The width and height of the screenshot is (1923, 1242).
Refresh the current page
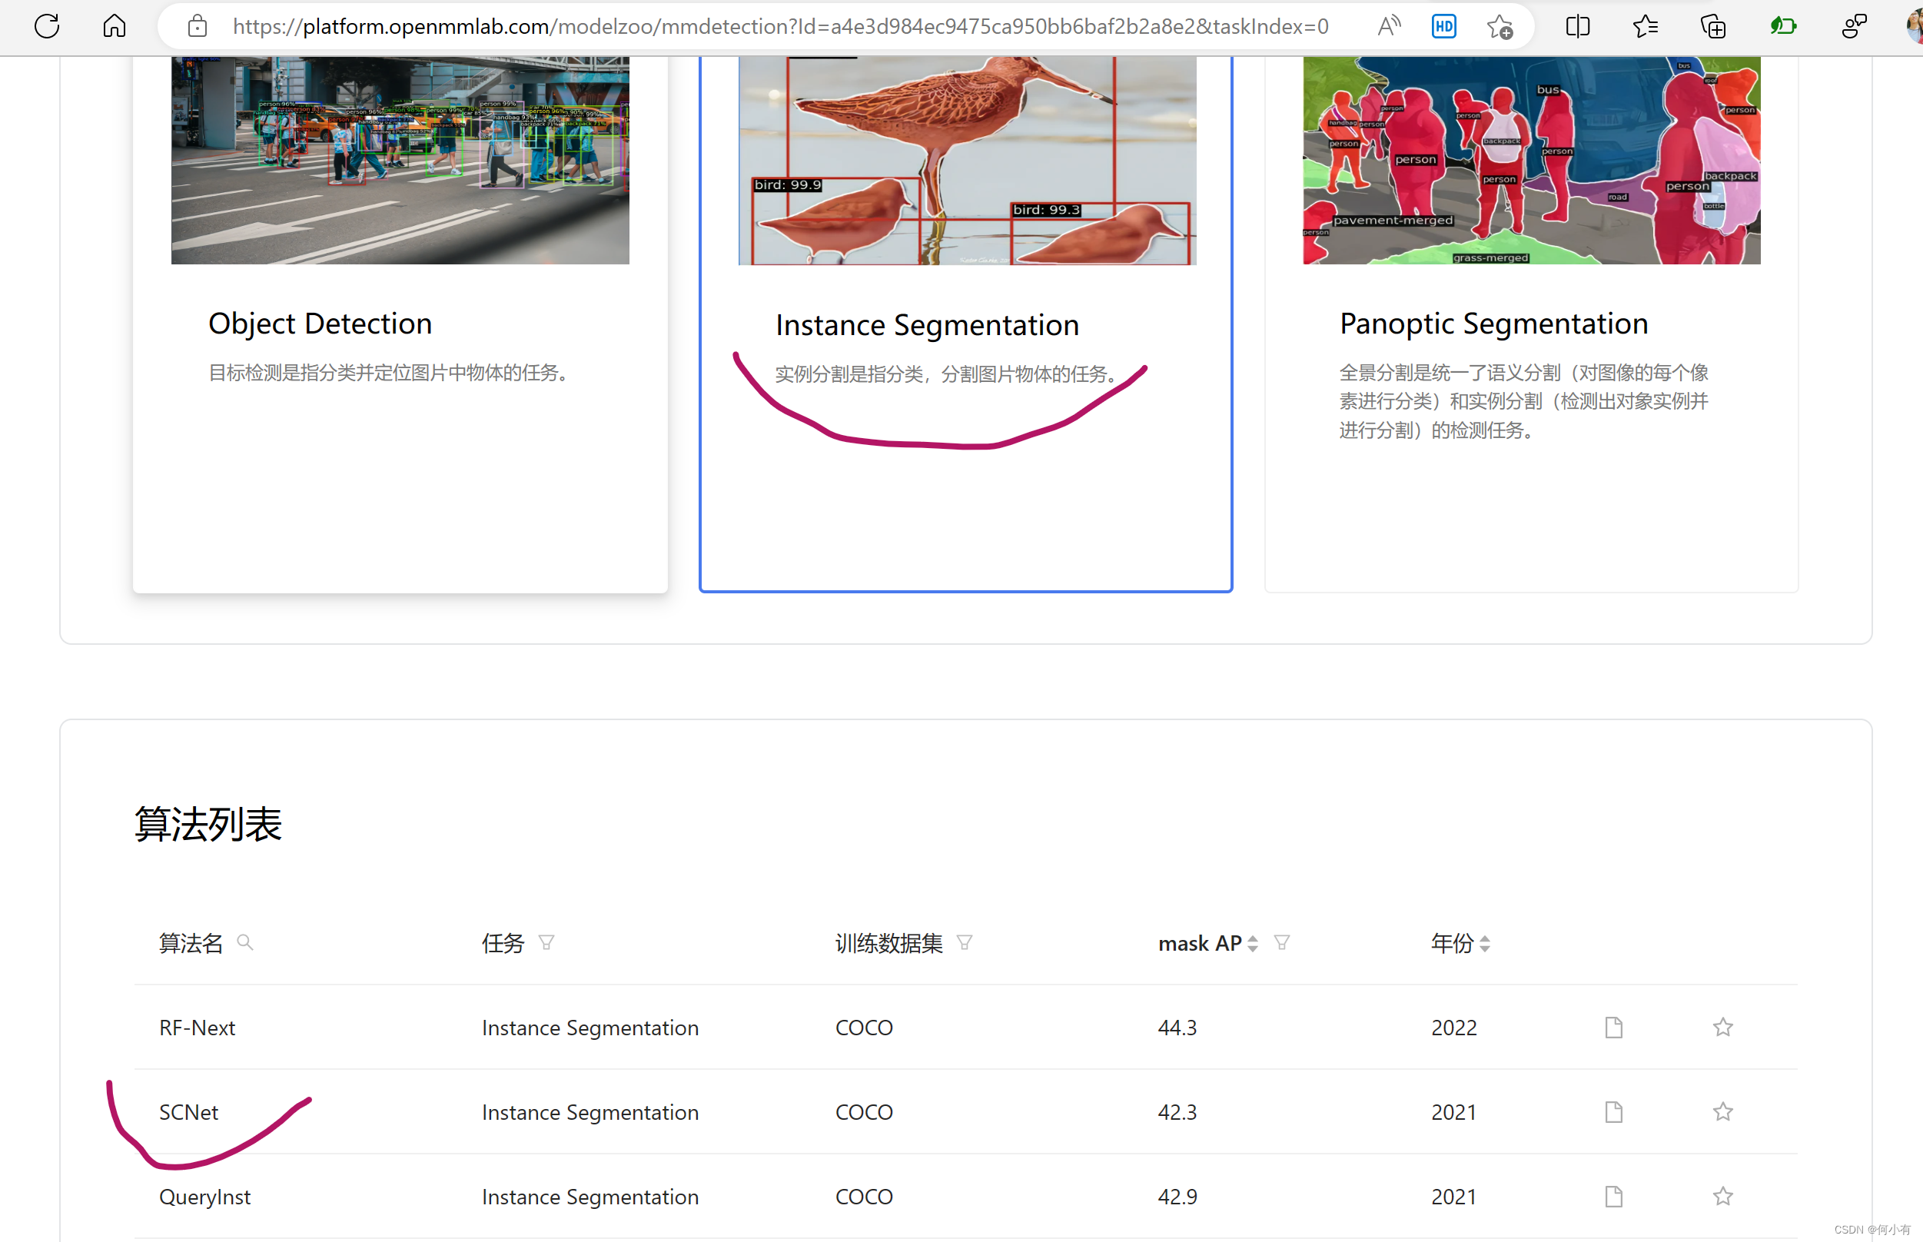47,27
